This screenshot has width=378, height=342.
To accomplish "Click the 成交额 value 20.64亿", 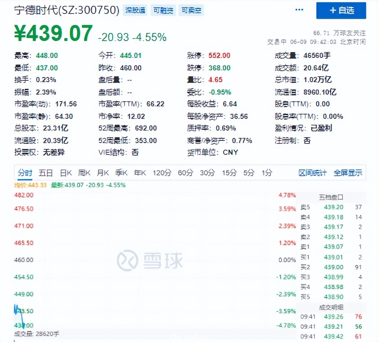I will coord(316,68).
